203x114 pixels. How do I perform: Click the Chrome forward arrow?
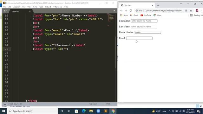tap(126, 10)
